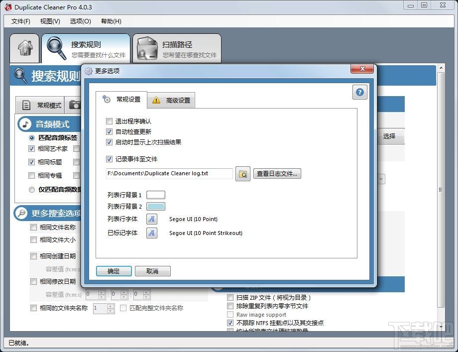Viewport: 458px width, 352px height.
Task: Close the 更多选项 dialog
Action: (362, 69)
